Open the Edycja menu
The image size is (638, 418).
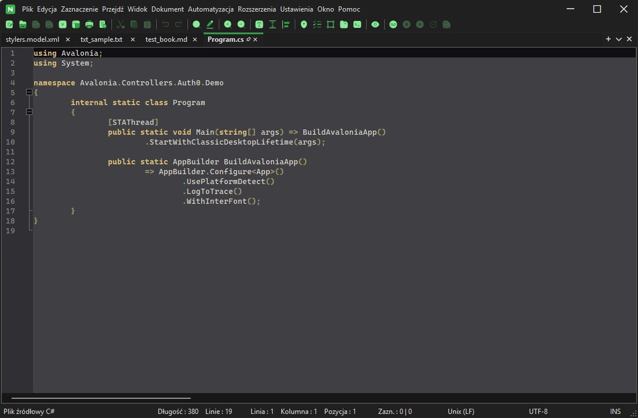pos(47,9)
